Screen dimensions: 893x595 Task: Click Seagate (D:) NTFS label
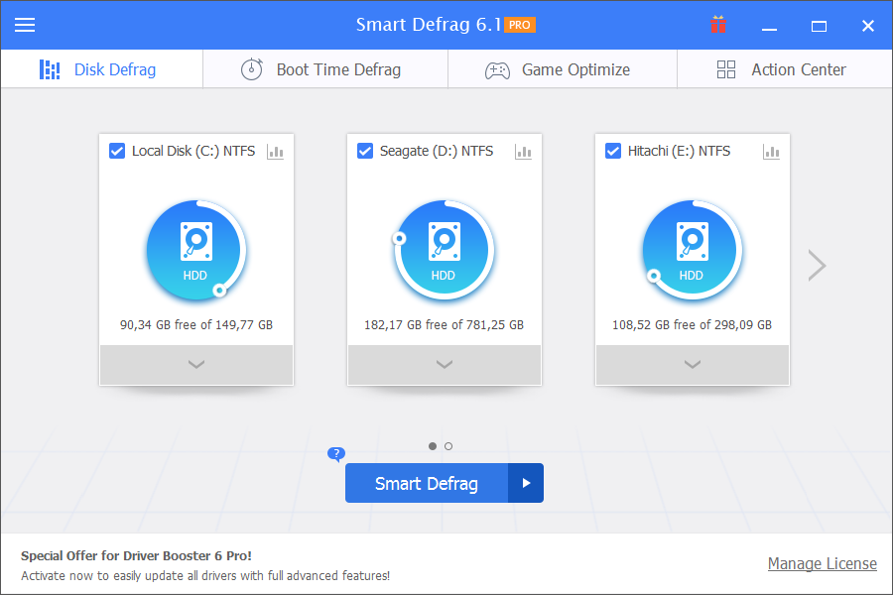437,151
